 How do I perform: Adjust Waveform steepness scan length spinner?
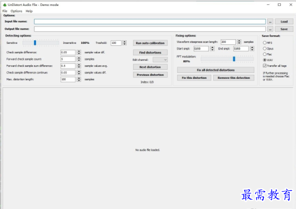click(x=239, y=42)
